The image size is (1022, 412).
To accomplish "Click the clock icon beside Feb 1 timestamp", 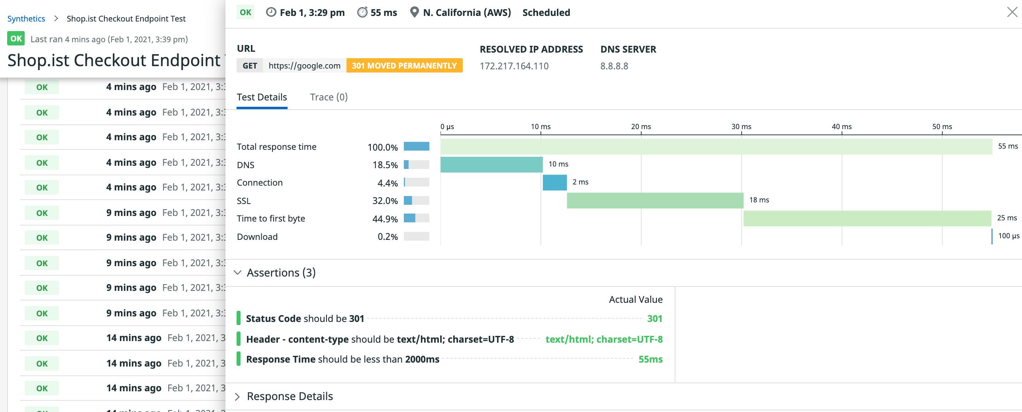I will [x=270, y=12].
